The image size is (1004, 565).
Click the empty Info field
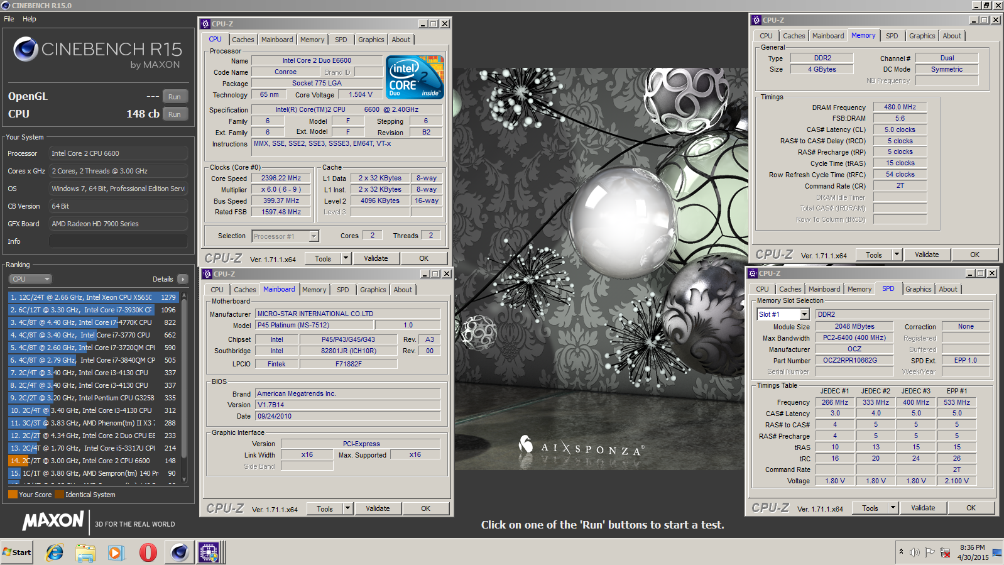click(x=118, y=241)
